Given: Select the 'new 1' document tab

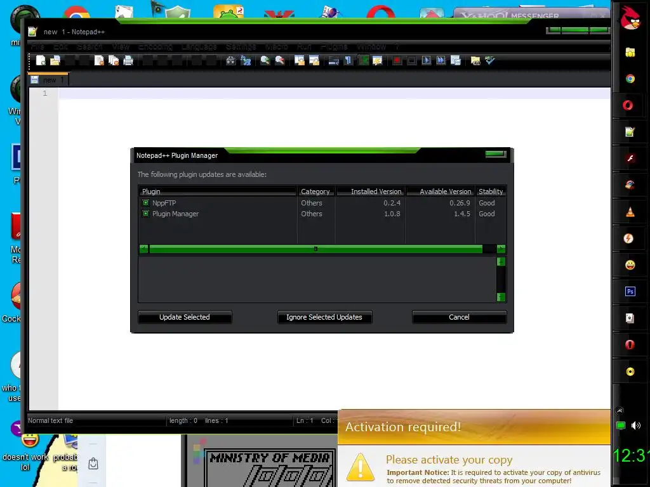Looking at the screenshot, I should pos(48,80).
